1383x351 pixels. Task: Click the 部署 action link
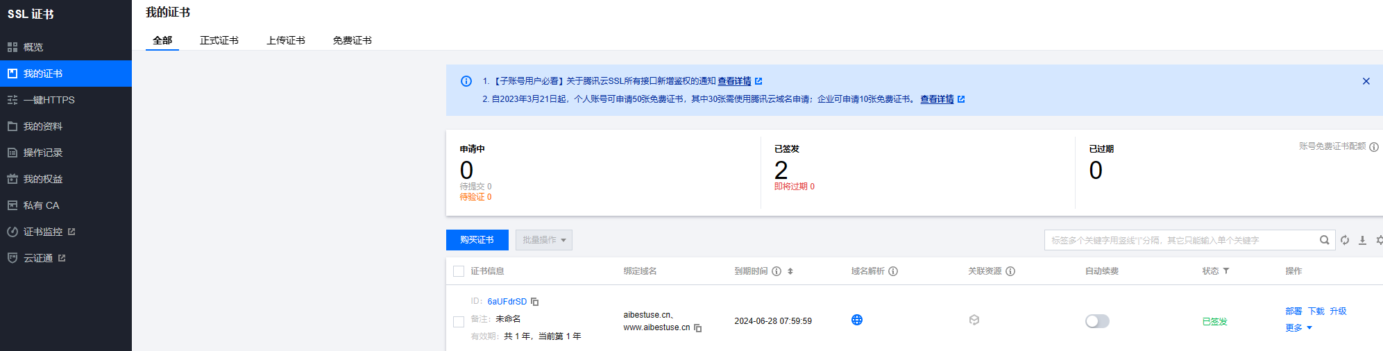pyautogui.click(x=1293, y=311)
